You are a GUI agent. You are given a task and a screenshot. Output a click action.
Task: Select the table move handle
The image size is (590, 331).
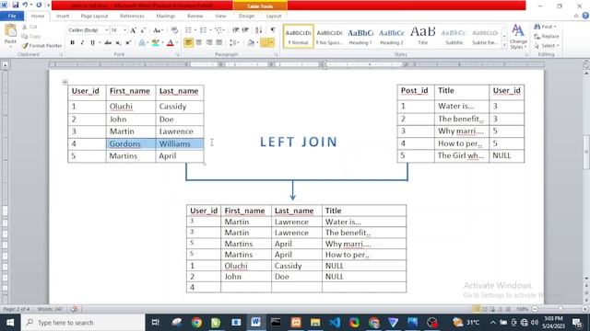pos(65,82)
